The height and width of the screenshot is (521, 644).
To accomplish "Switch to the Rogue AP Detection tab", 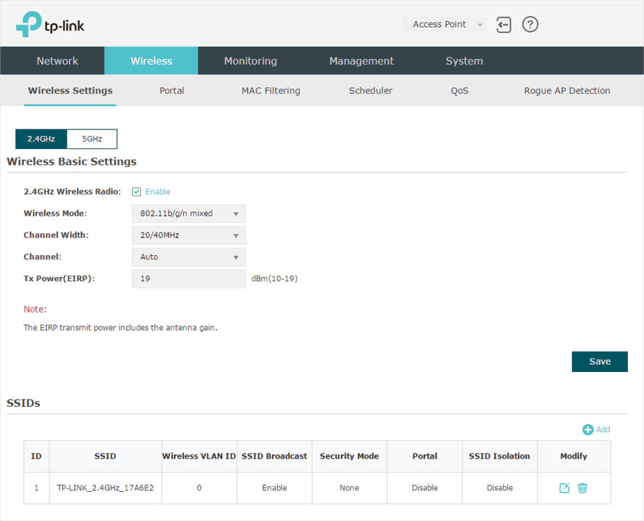I will coord(567,91).
